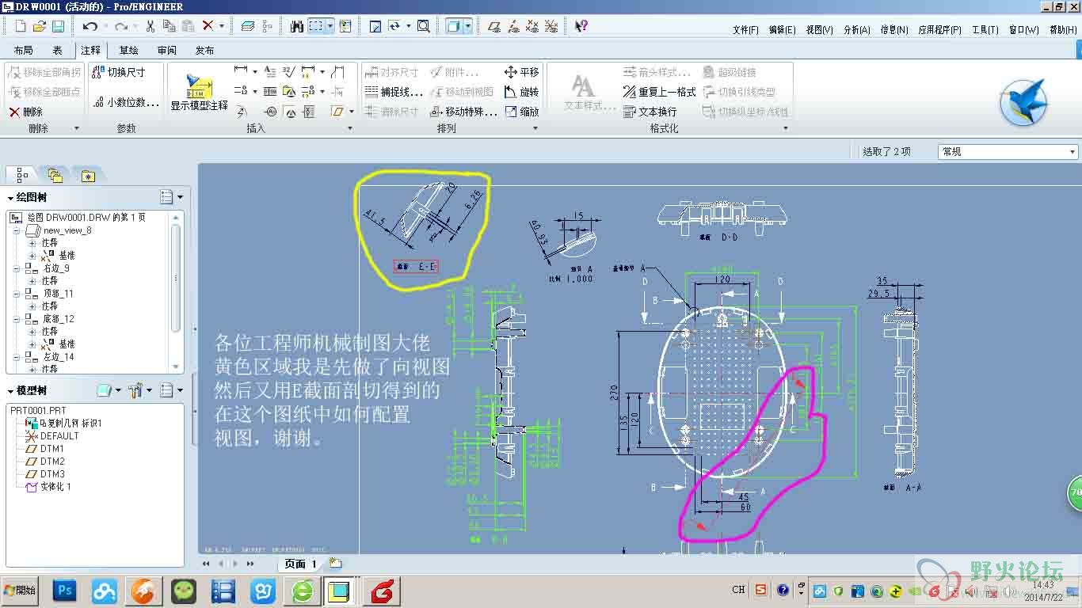
Task: Click 移动特殊 move special button
Action: tap(463, 112)
